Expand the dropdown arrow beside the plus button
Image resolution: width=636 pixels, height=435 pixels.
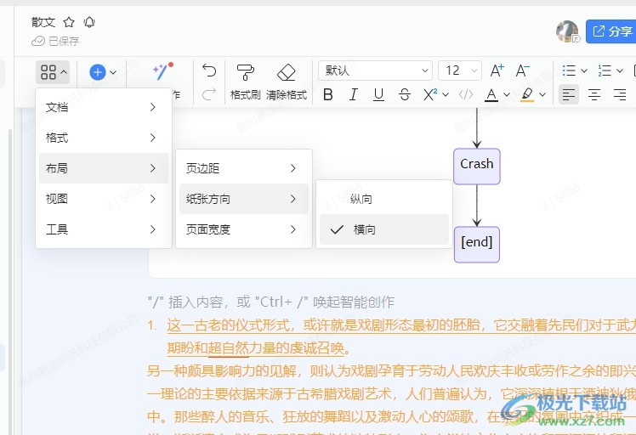point(113,72)
